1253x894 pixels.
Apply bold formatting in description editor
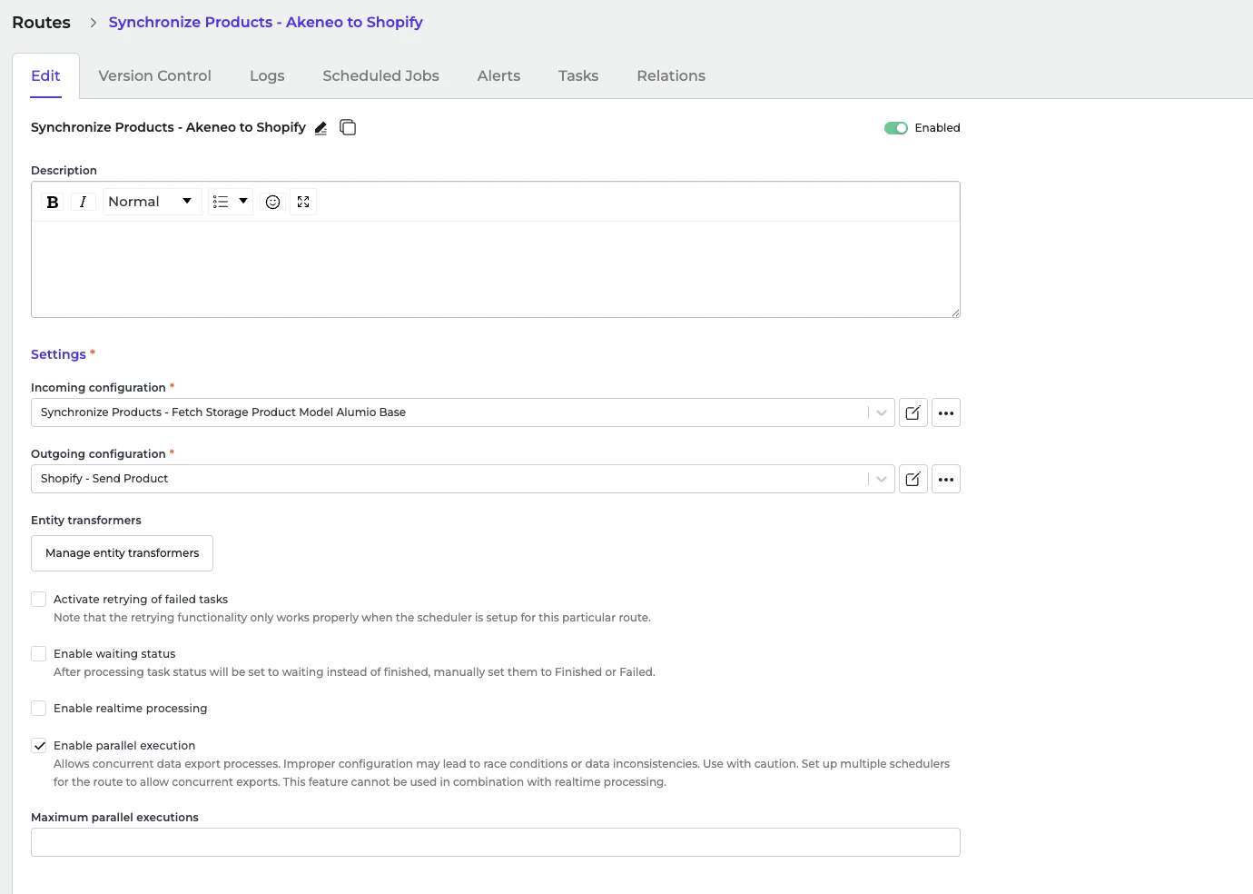pyautogui.click(x=53, y=202)
